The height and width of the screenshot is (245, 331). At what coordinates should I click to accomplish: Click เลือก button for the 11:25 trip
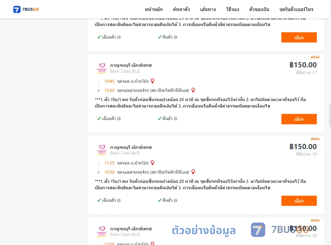[x=299, y=201]
